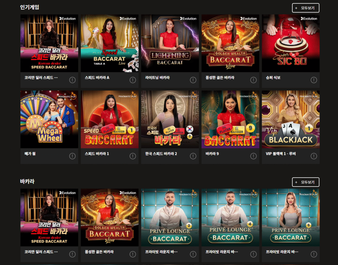Open info icon for 슈퍼 식보
This screenshot has width=338, height=265.
pyautogui.click(x=314, y=80)
